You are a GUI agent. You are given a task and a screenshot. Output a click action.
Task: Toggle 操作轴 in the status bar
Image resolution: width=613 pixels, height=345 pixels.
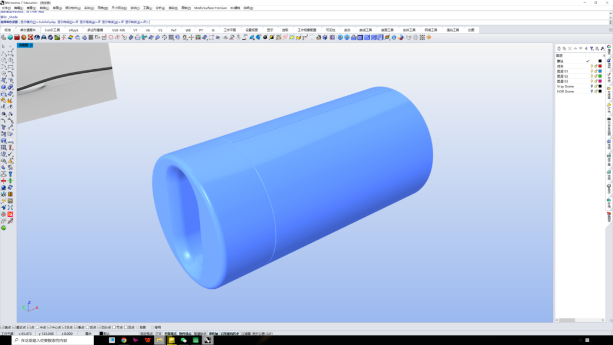(213, 334)
